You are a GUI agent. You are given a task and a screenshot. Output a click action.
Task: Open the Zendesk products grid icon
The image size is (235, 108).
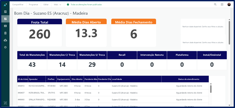coord(222,4)
